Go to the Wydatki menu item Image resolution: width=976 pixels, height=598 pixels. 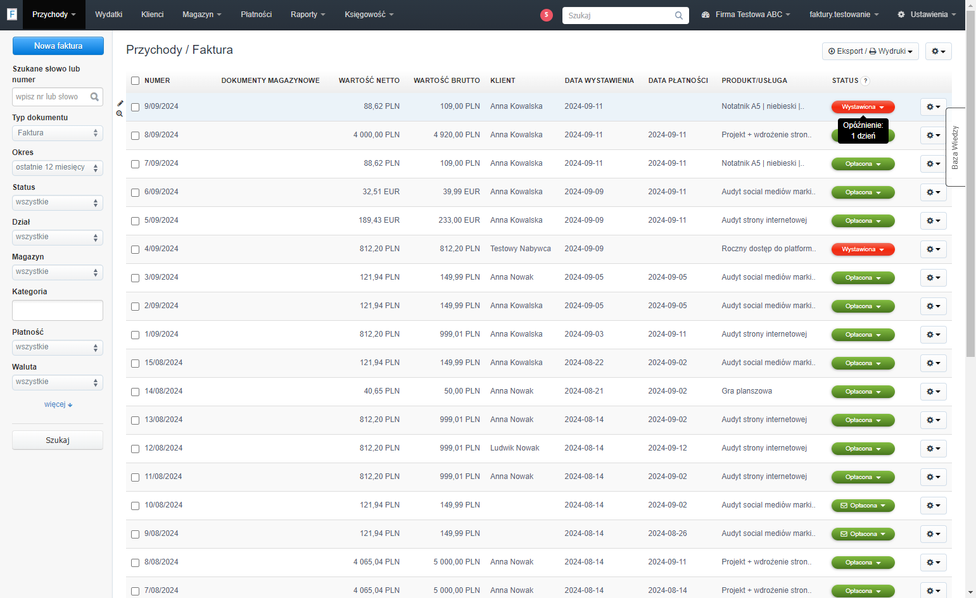tap(108, 15)
